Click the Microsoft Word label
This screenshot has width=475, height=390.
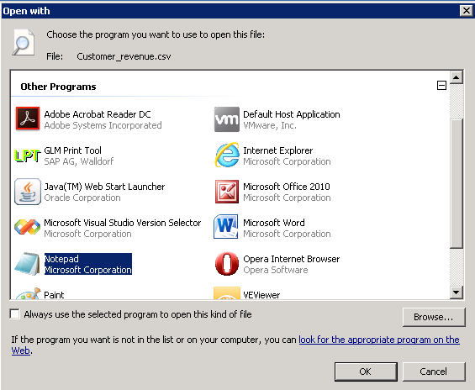274,223
